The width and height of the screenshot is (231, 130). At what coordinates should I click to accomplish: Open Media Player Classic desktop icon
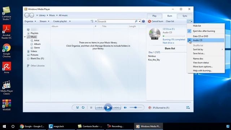pyautogui.click(x=6, y=88)
